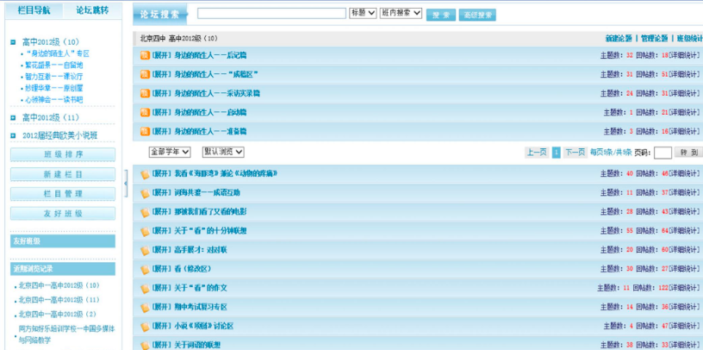Viewport: 703px width, 350px height.
Task: Click folder icon beside 看（修改区）
Action: (x=145, y=269)
